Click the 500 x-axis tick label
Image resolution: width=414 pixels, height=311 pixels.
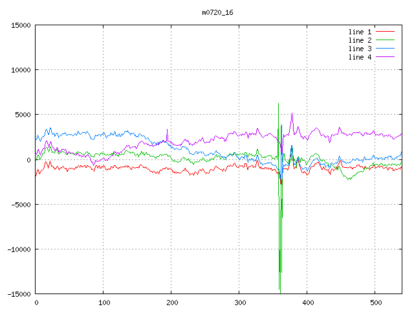coord(375,303)
